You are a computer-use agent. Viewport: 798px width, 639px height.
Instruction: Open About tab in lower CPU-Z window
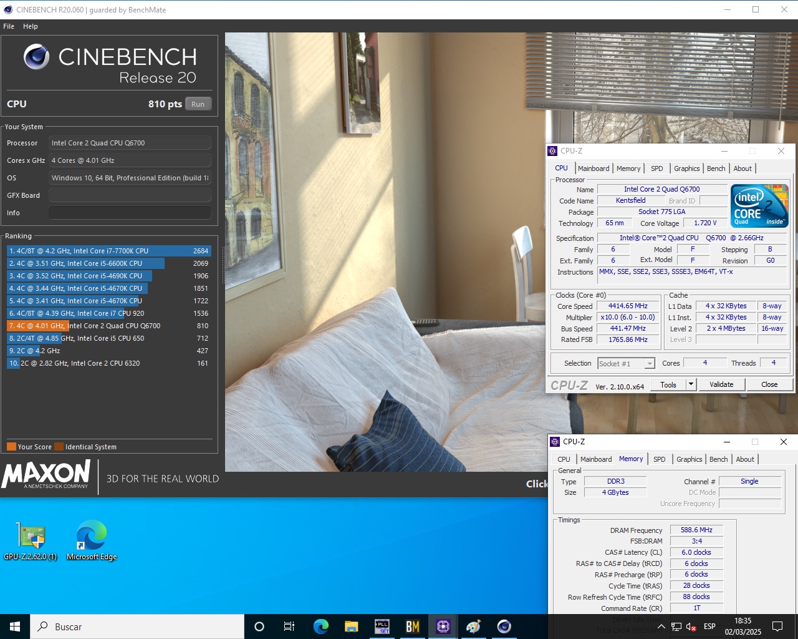point(745,459)
